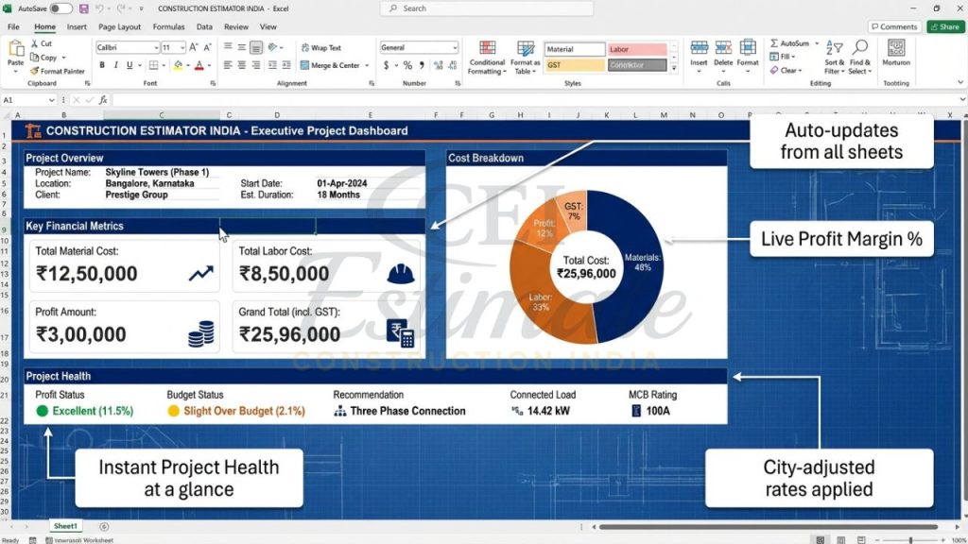Open the Number format dropdown showing General
The width and height of the screenshot is (968, 544).
coord(418,46)
